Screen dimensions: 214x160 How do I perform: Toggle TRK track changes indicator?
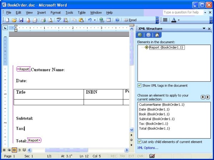[x=122, y=156]
